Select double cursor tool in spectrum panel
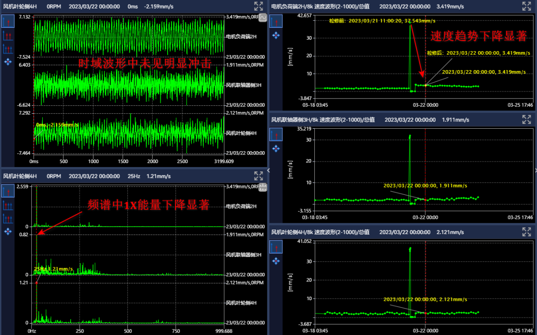 pos(8,205)
